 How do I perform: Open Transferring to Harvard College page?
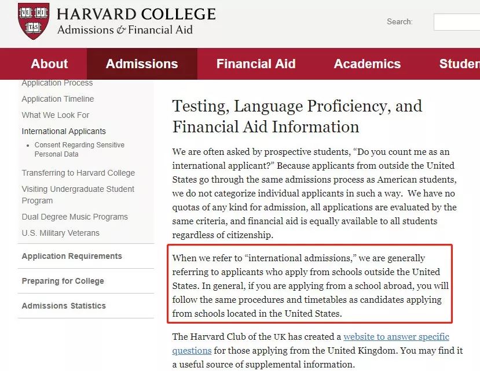(x=78, y=173)
